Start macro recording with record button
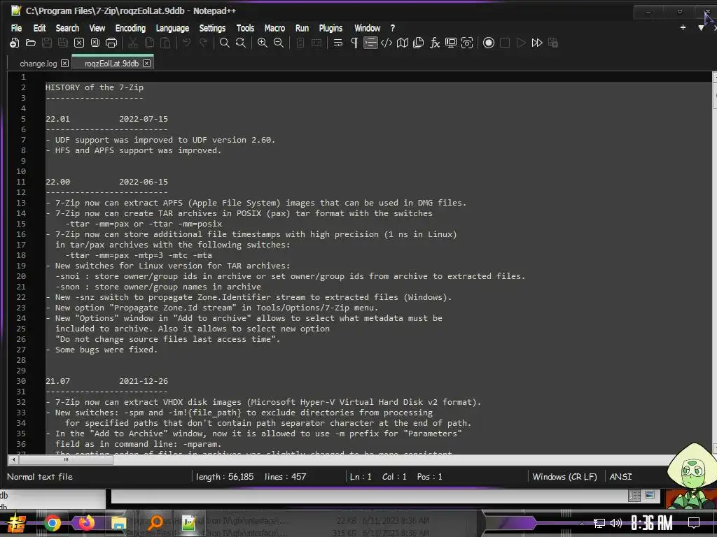 click(488, 43)
